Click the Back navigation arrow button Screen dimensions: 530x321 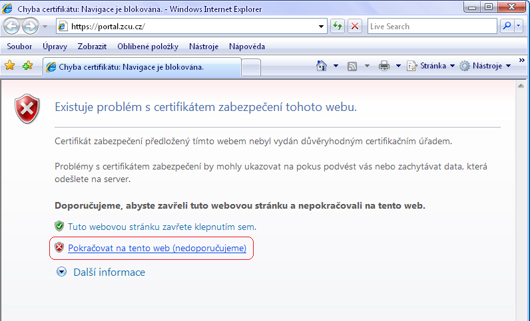click(x=12, y=26)
